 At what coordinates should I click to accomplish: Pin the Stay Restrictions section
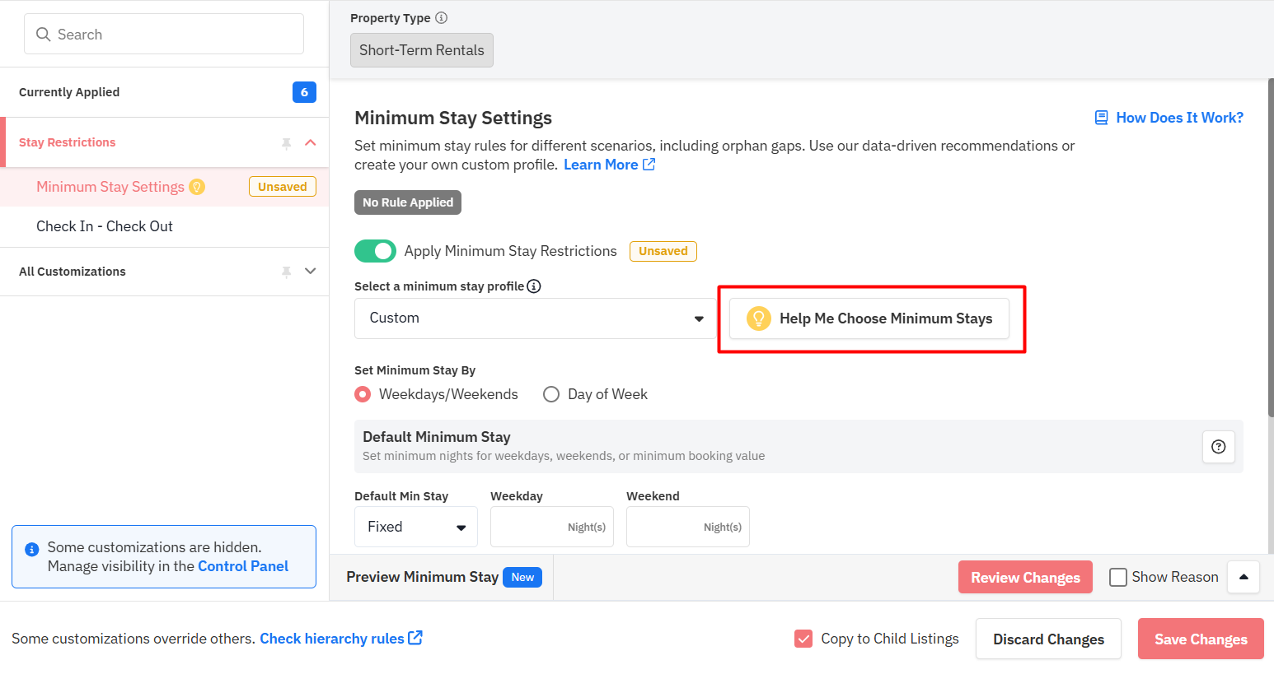coord(286,143)
